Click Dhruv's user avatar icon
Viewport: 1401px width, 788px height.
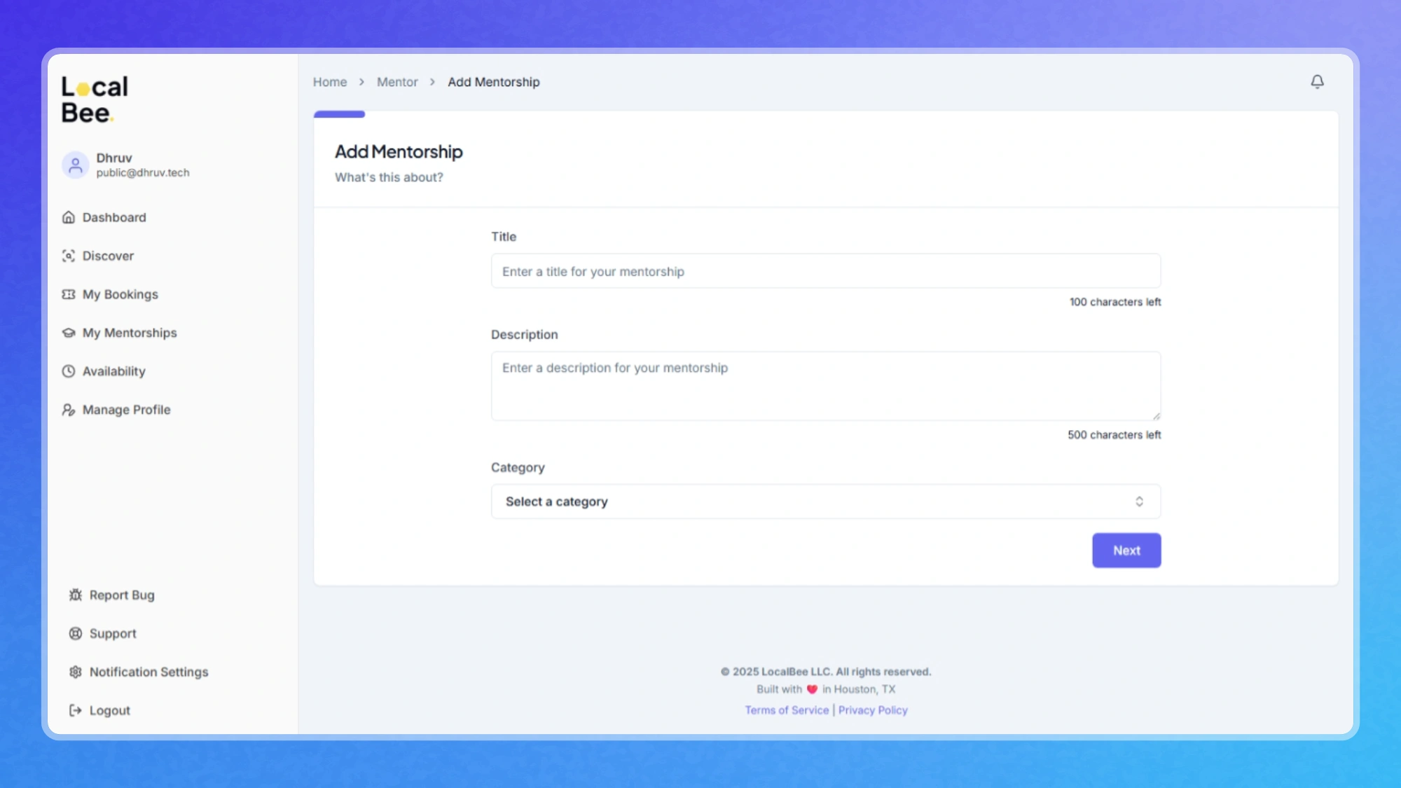(x=76, y=165)
